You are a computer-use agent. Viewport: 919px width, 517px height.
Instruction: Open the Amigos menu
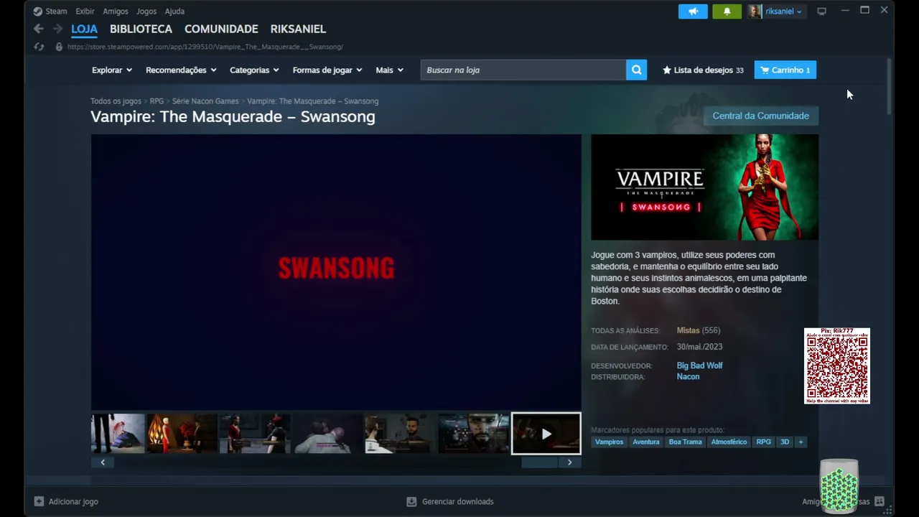(116, 11)
